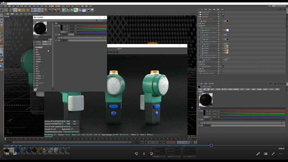Select the highlighted tab in attribute panel
288x162 pixels.
207,89
